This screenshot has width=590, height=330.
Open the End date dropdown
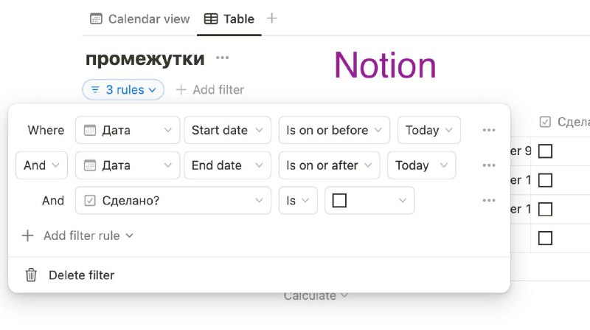point(227,165)
